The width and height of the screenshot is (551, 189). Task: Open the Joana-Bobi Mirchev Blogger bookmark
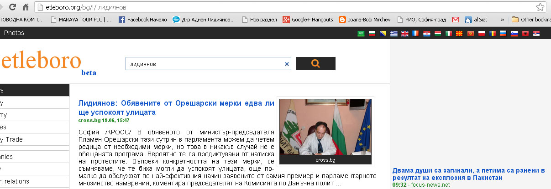[x=366, y=20]
